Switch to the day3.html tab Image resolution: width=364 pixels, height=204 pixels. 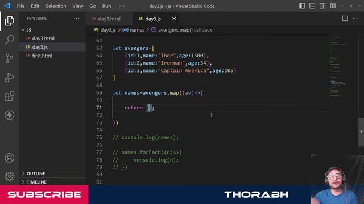(x=109, y=19)
